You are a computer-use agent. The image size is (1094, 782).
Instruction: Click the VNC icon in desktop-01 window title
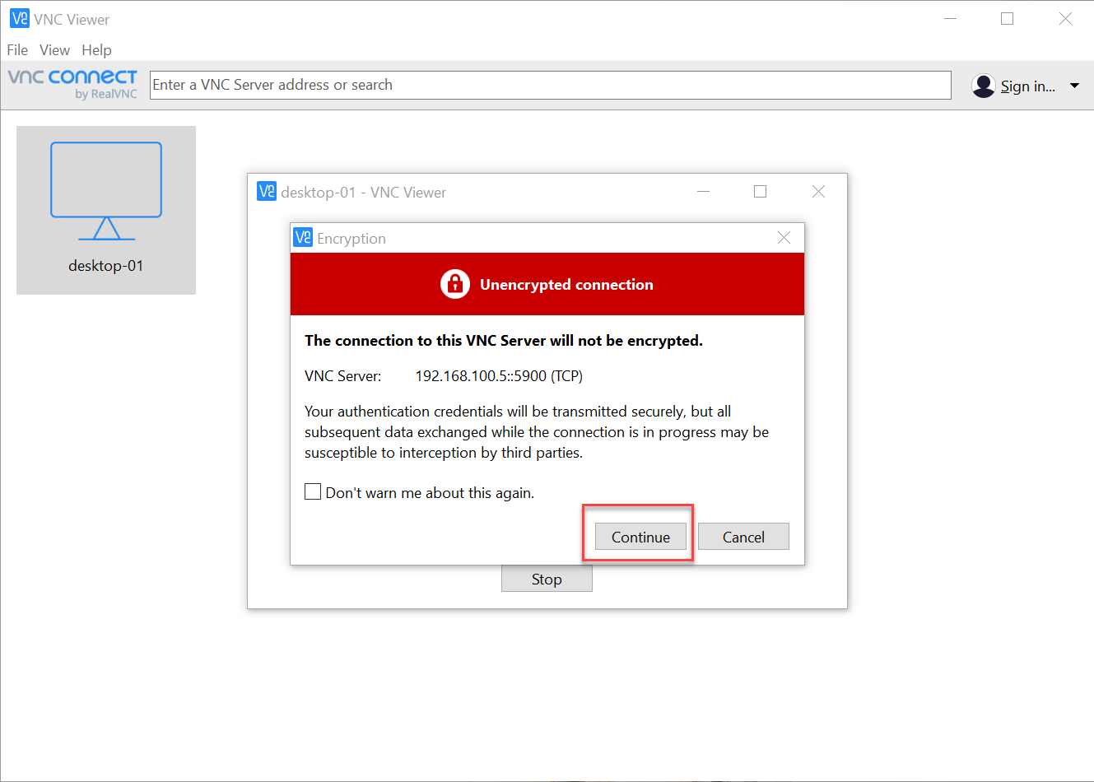pyautogui.click(x=267, y=192)
